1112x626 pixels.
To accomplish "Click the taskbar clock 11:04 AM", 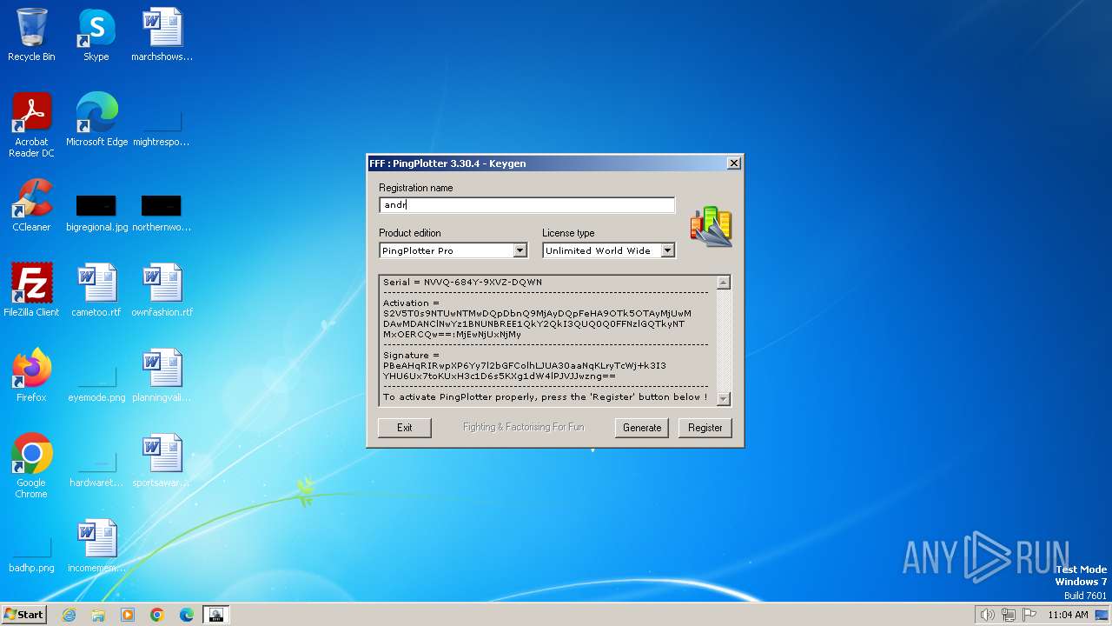I will (x=1068, y=615).
